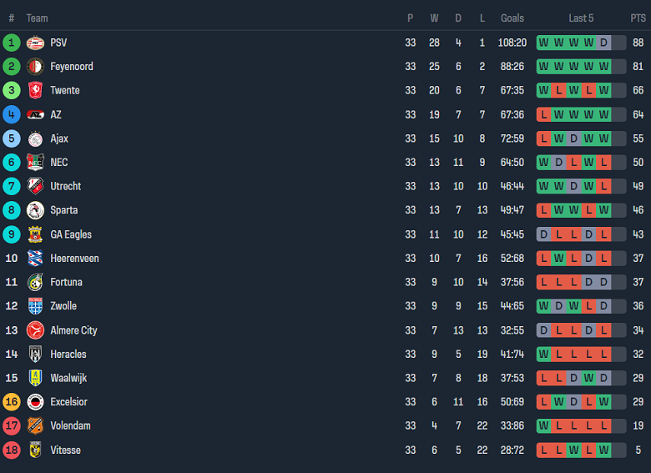Click the red position 18 badge

(x=12, y=450)
